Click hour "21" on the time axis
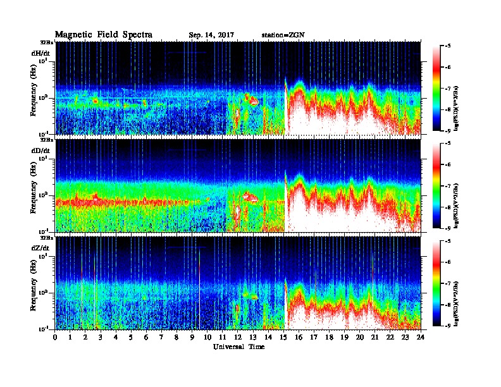Image resolution: width=501 pixels, height=387 pixels. point(374,337)
